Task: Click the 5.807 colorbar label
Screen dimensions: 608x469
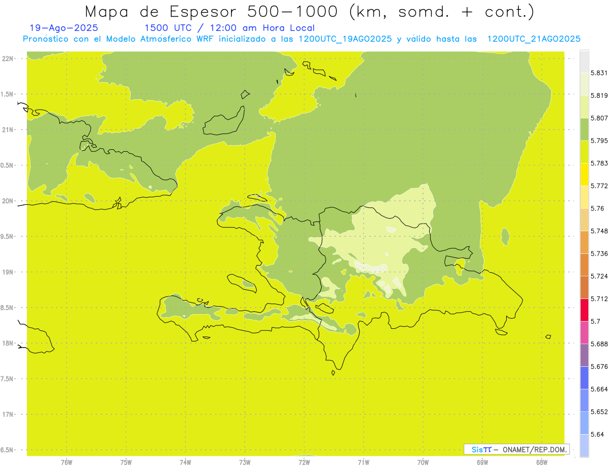Action: tap(599, 118)
